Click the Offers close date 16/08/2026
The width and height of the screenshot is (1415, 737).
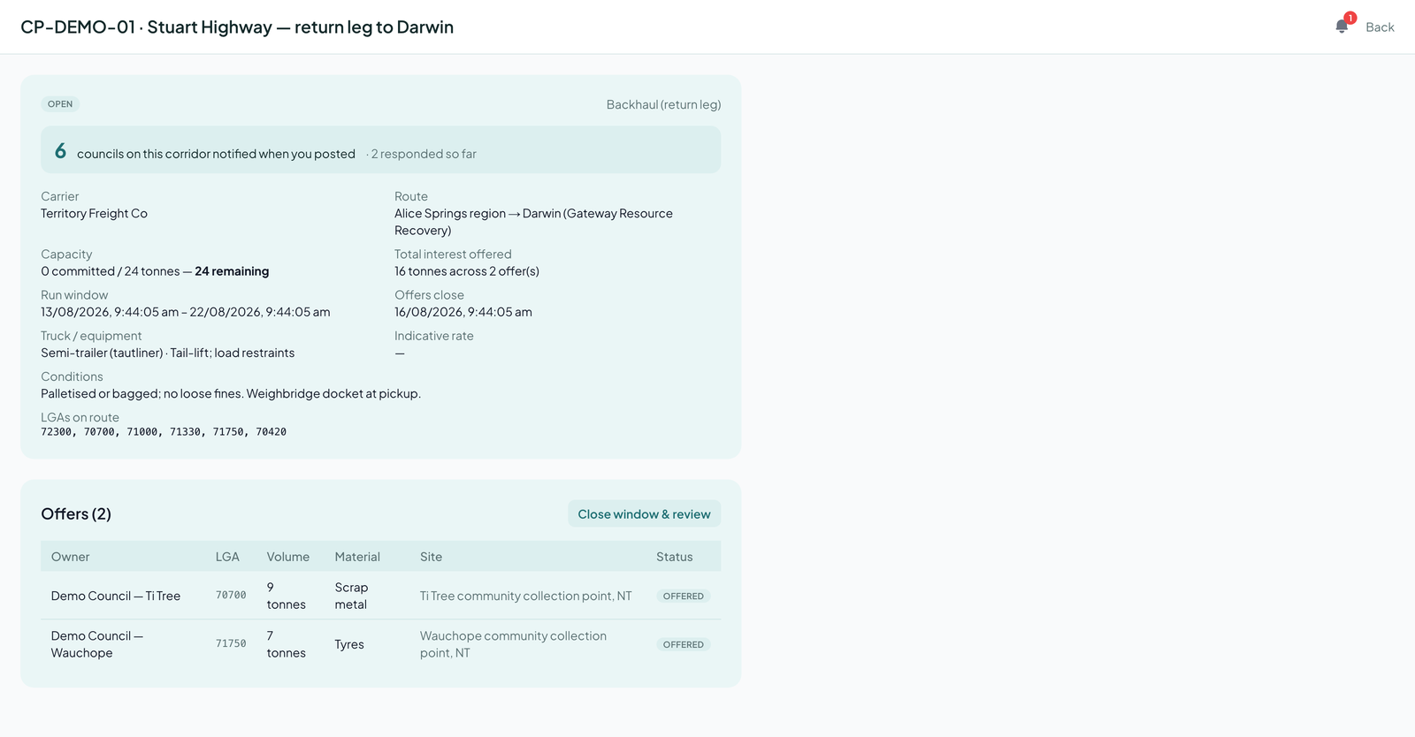463,312
